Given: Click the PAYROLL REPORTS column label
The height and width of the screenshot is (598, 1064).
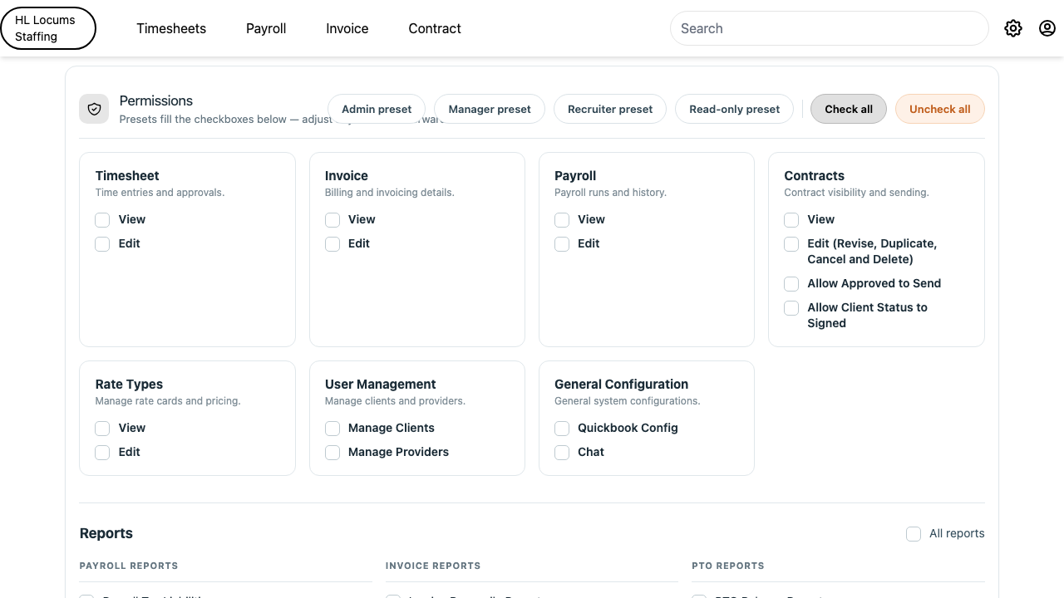Looking at the screenshot, I should (x=129, y=566).
